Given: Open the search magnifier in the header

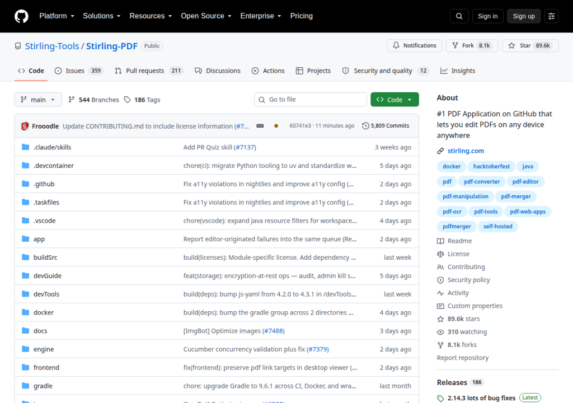Looking at the screenshot, I should click(x=459, y=16).
